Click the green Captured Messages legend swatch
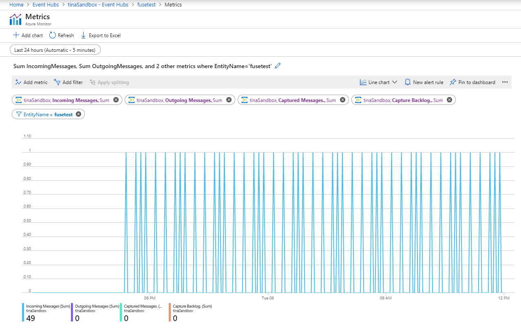Screen dimensions: 521x330 121,312
